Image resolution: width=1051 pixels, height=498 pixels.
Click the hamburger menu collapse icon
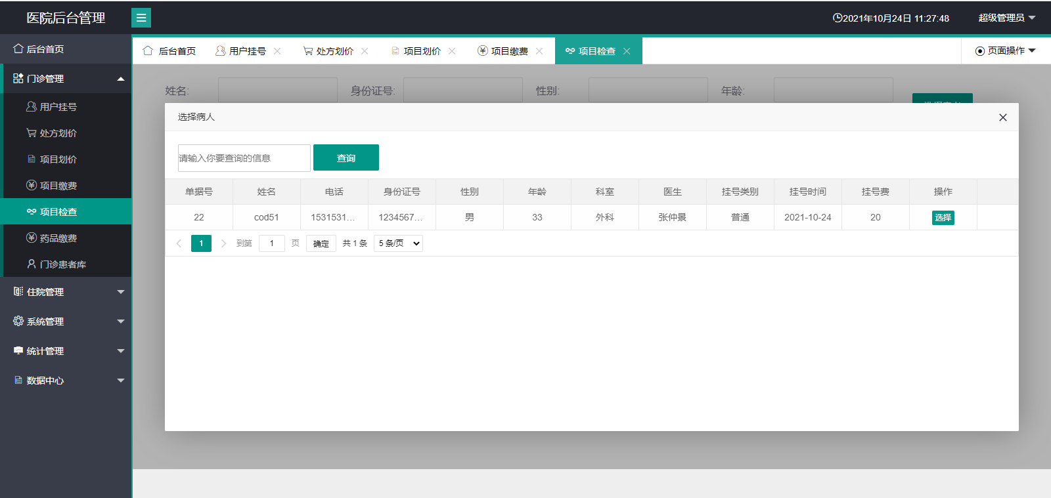click(141, 18)
